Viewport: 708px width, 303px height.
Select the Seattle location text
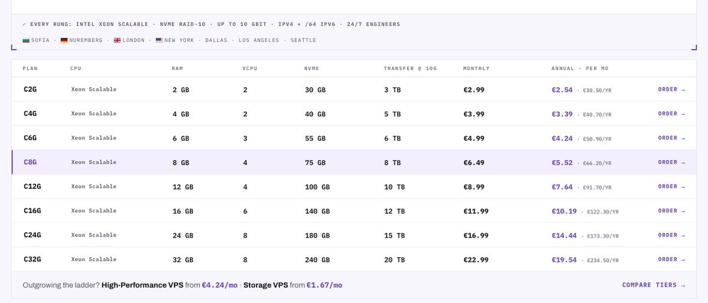303,40
